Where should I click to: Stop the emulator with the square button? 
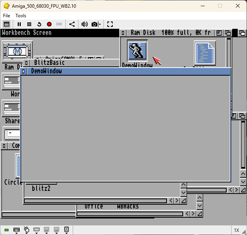[x=29, y=24]
